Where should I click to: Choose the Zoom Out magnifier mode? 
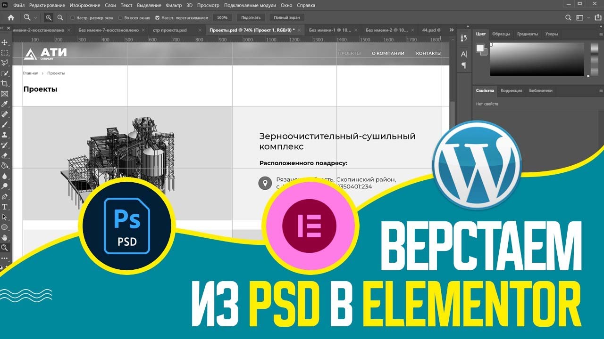pyautogui.click(x=60, y=17)
